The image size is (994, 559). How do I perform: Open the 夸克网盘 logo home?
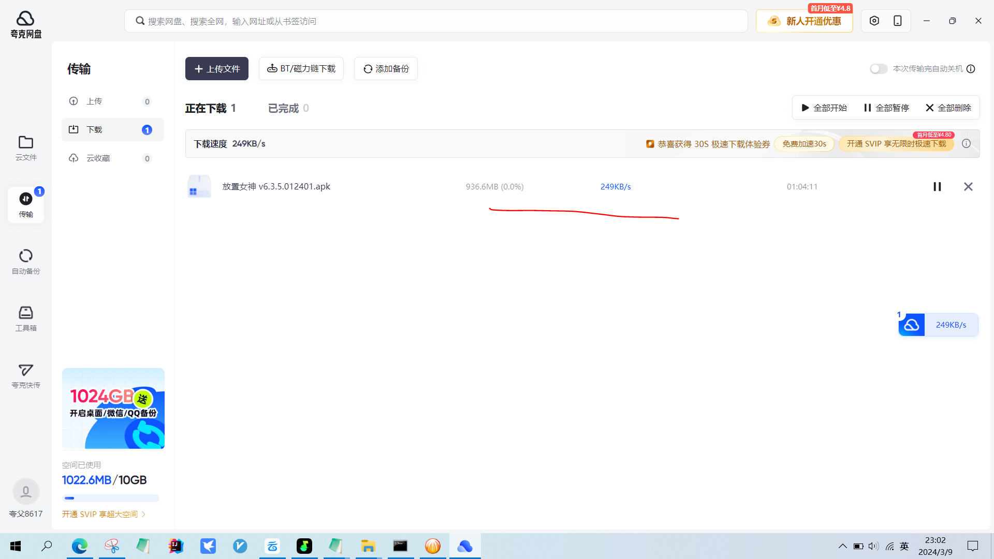click(x=26, y=24)
